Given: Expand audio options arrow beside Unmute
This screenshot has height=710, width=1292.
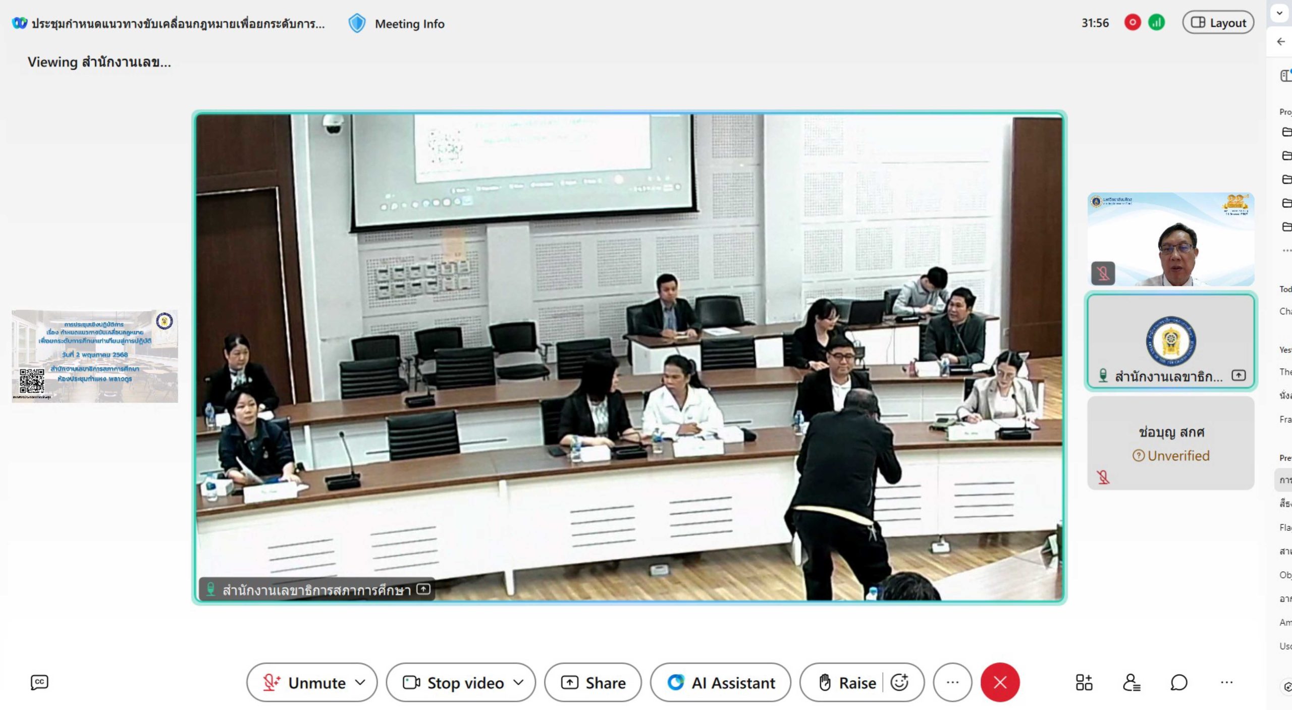Looking at the screenshot, I should 360,682.
